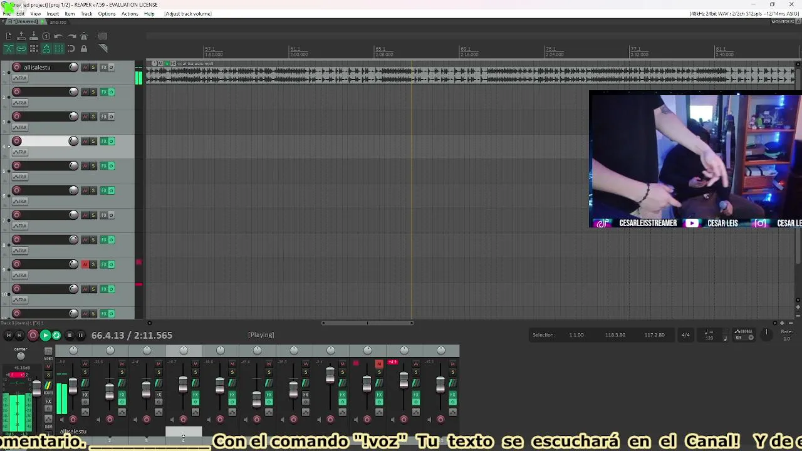Click the Redo arrow icon

tap(71, 36)
